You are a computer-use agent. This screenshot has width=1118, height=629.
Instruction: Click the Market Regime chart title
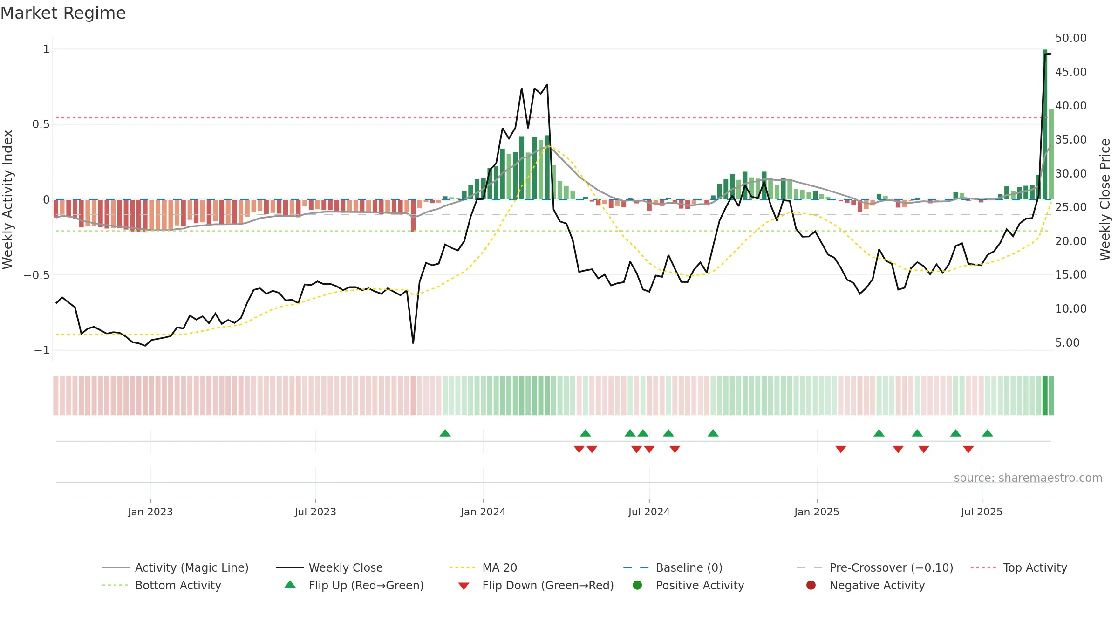tap(63, 13)
